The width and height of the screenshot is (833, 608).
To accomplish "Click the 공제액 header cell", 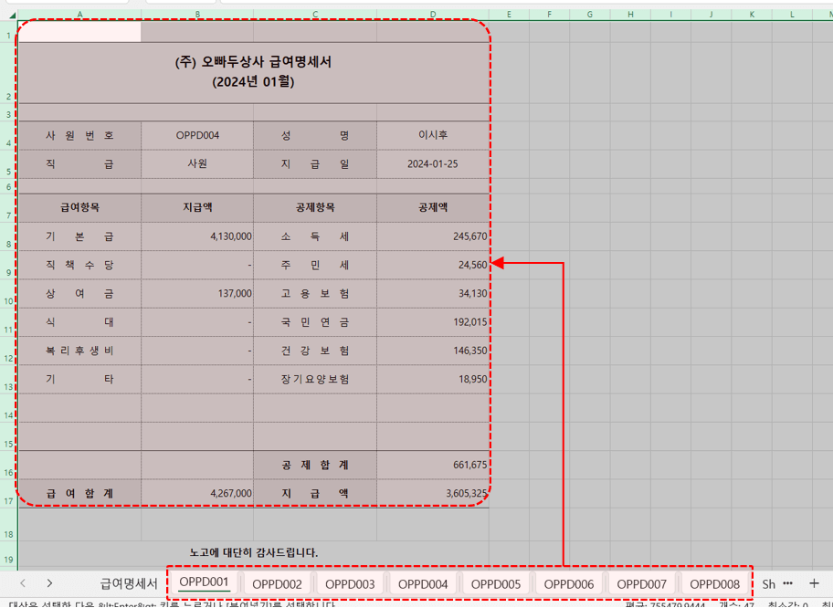I will coord(433,207).
